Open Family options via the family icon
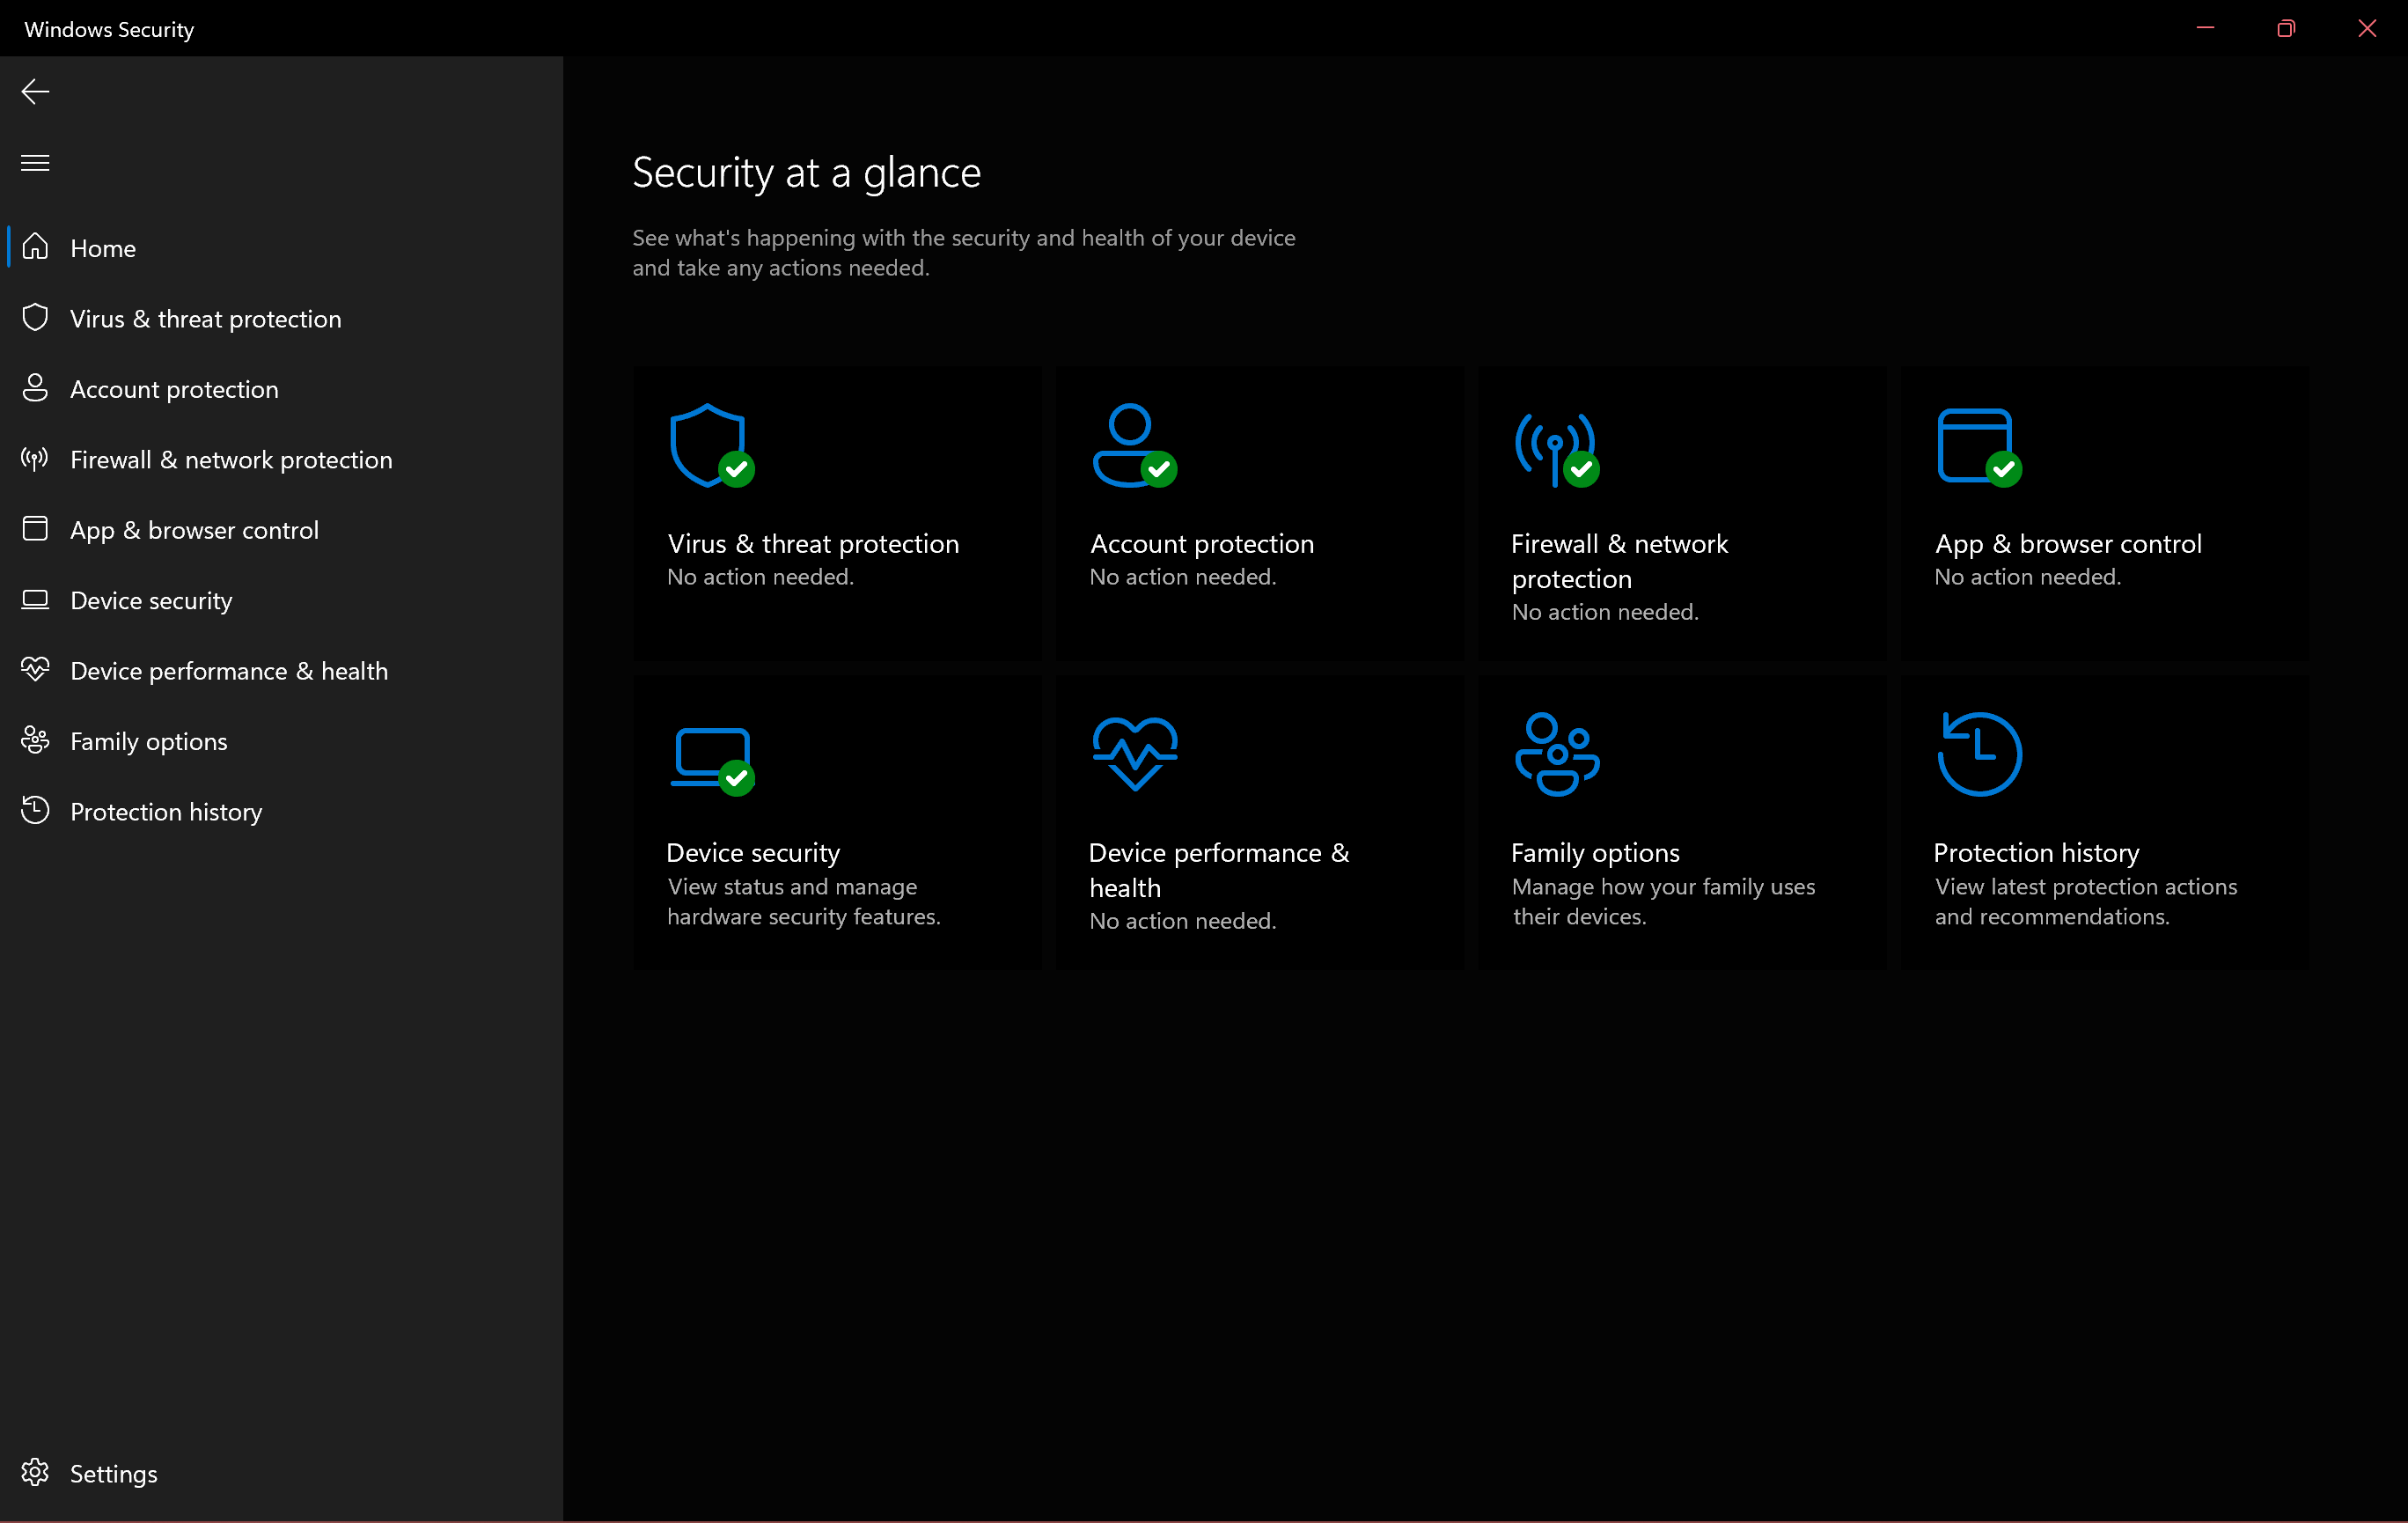 (35, 740)
